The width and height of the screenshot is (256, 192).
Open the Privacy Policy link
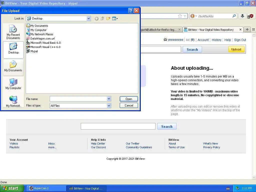(211, 147)
